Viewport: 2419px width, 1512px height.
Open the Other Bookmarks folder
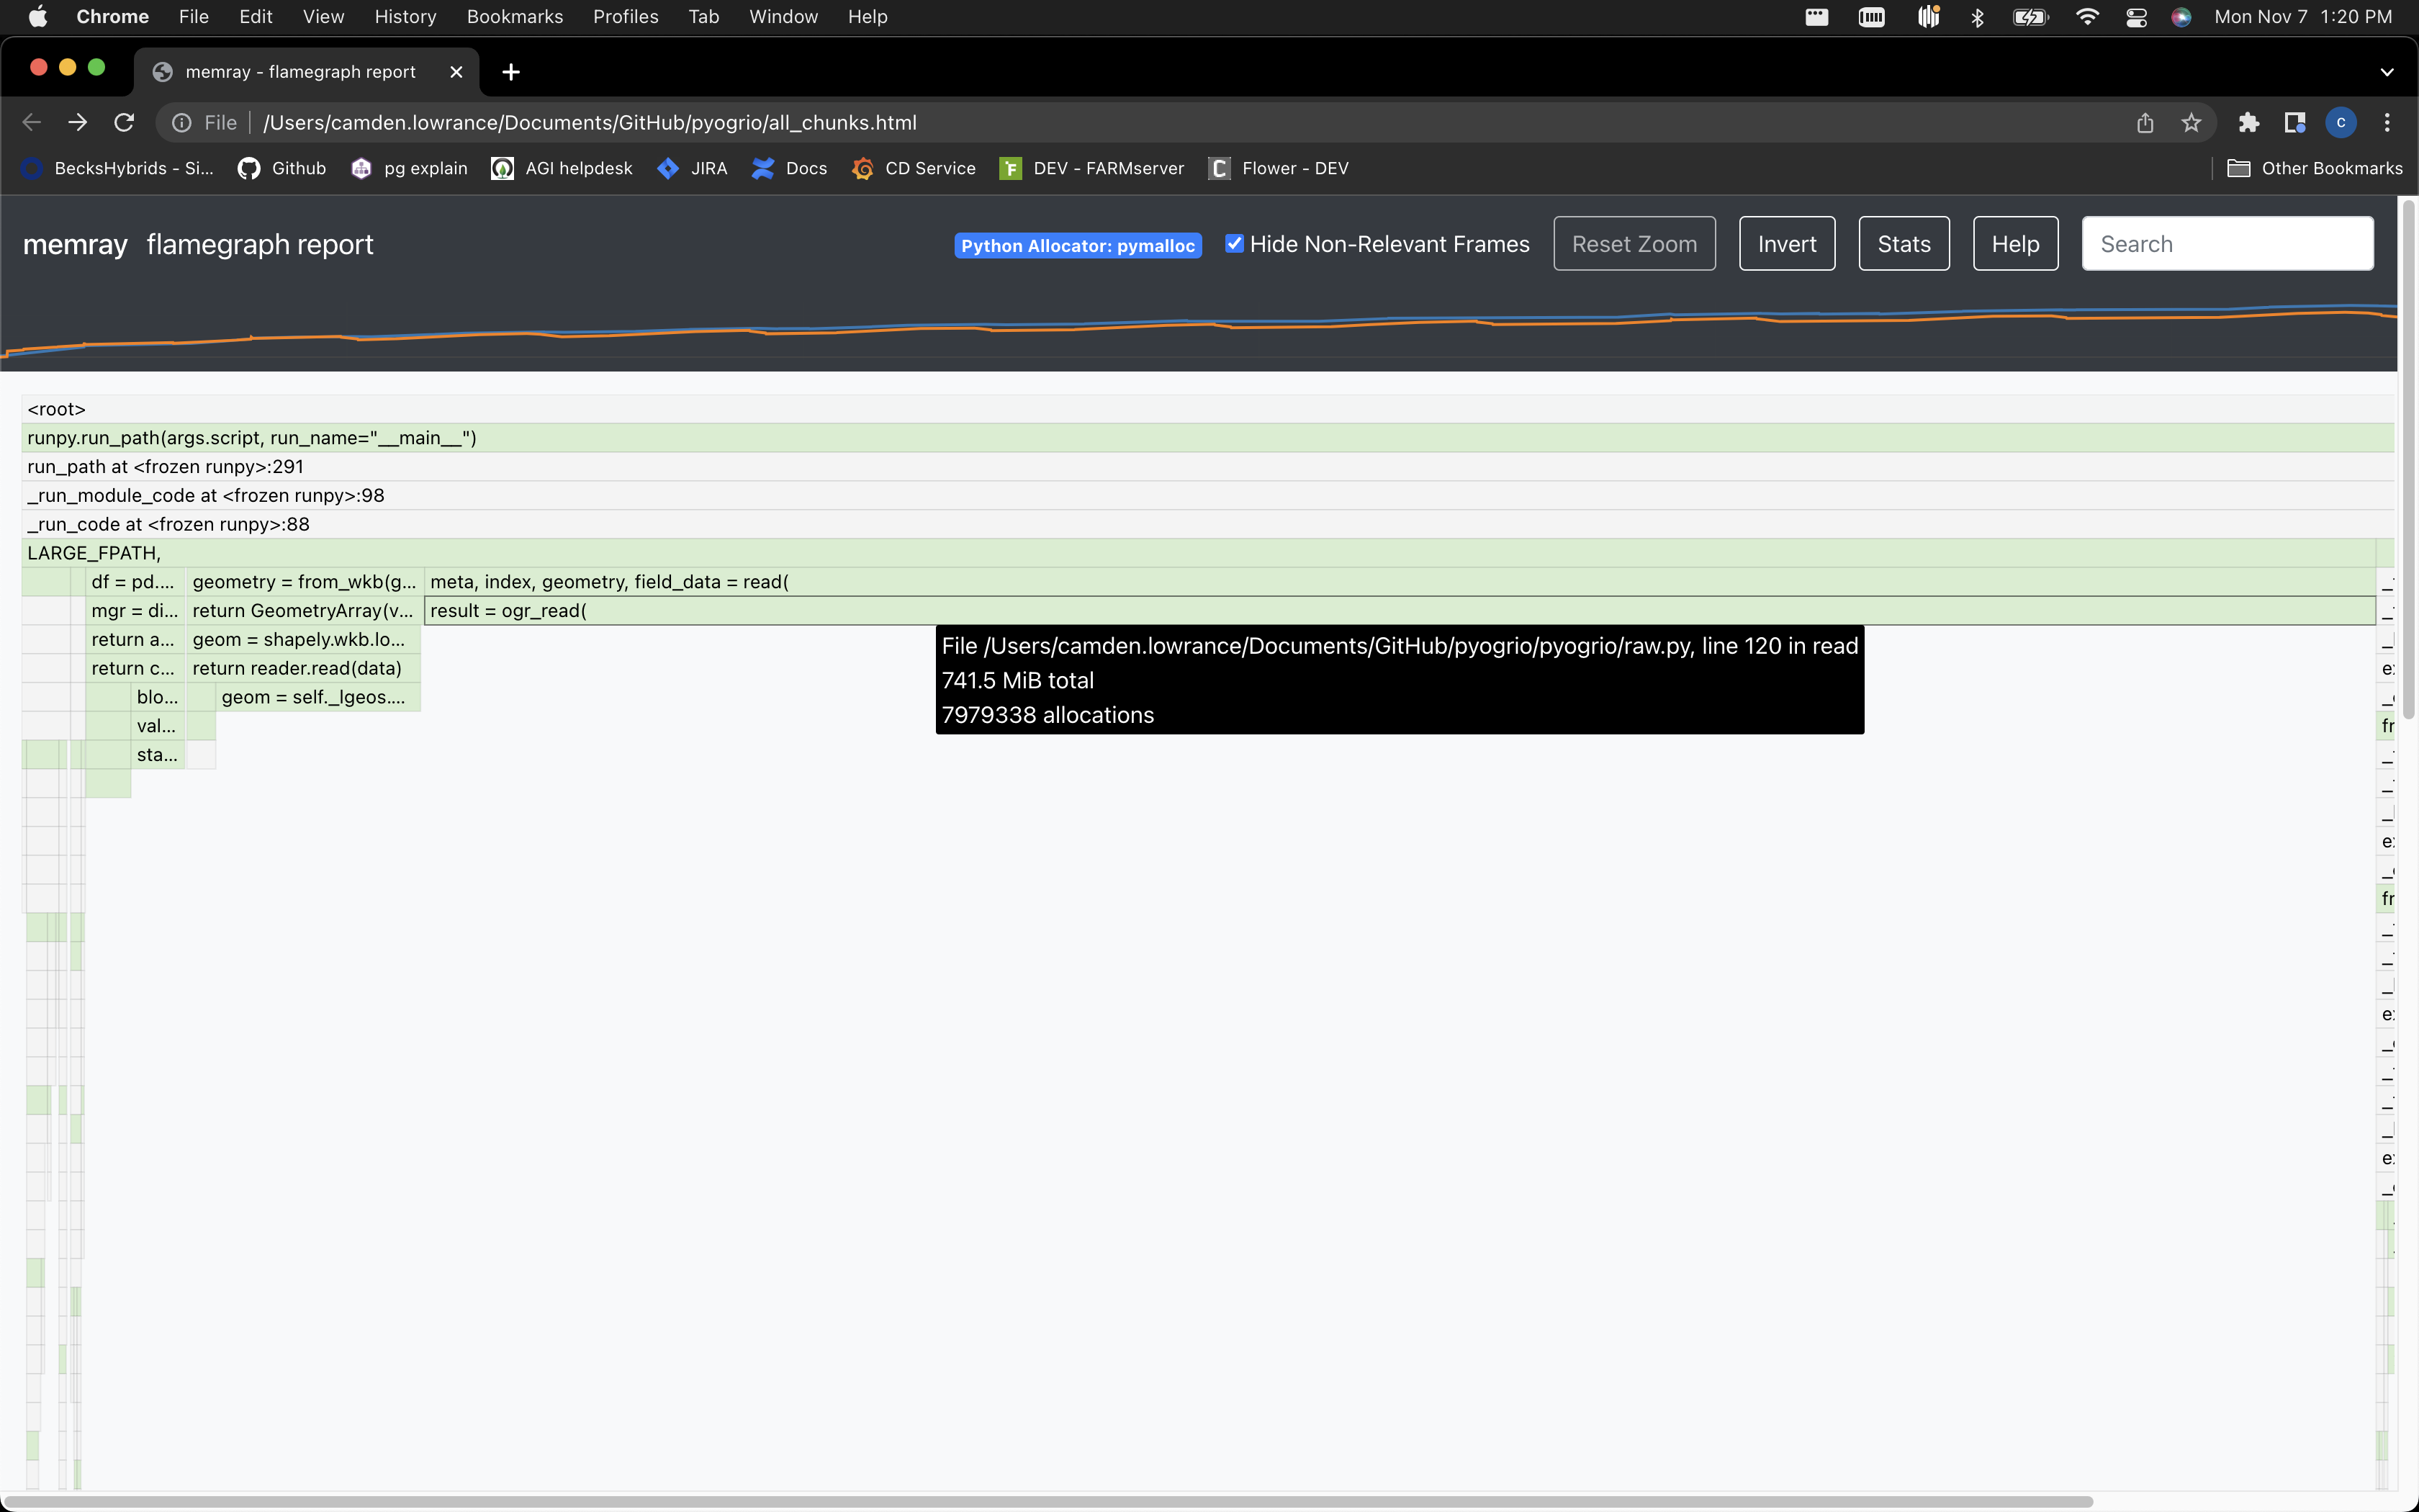point(2315,168)
